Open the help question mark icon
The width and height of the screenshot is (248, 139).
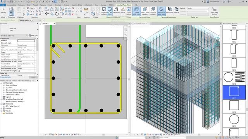pos(228,2)
